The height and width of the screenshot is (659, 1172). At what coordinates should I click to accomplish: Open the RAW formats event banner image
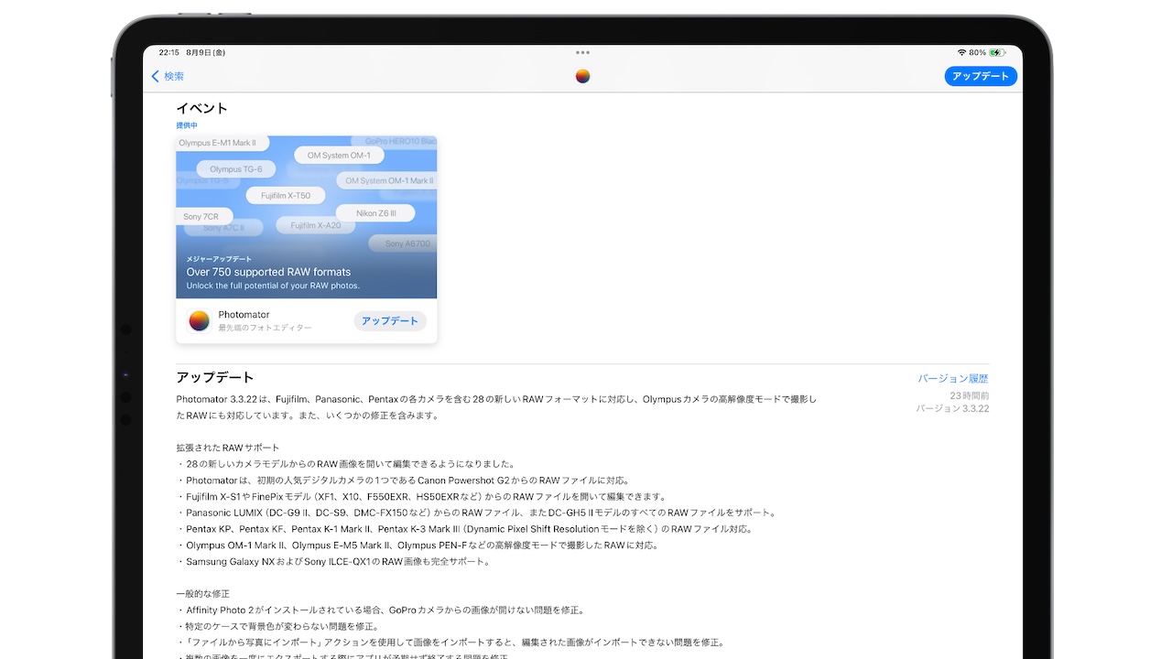coord(307,217)
